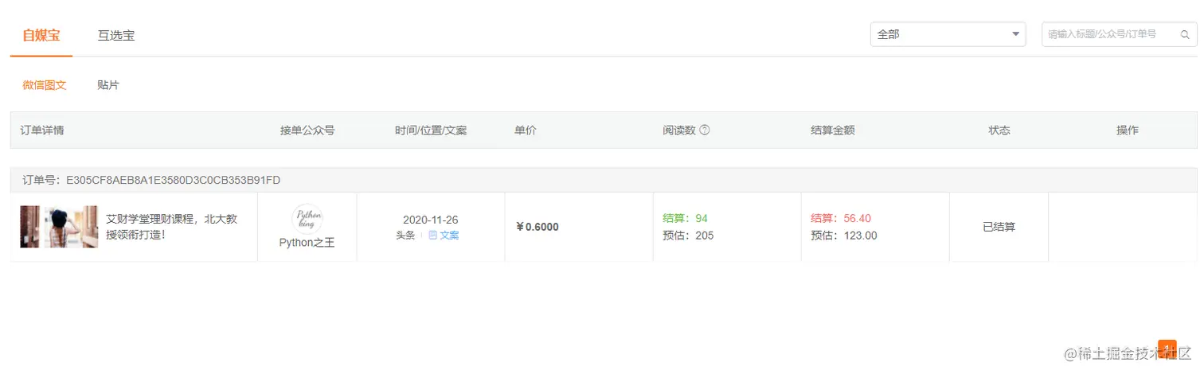The height and width of the screenshot is (374, 1204).
Task: Click the estimated amount 预估：123.00
Action: pos(844,236)
